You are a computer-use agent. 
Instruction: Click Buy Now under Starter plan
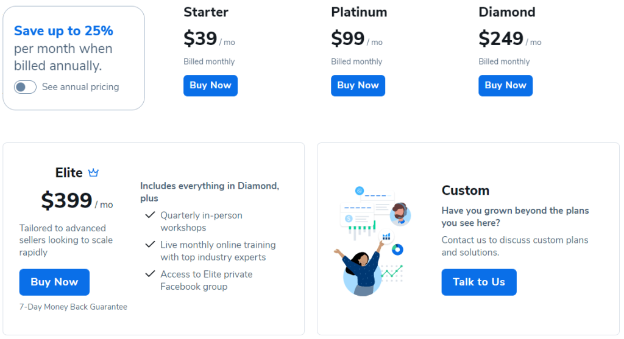pyautogui.click(x=210, y=85)
